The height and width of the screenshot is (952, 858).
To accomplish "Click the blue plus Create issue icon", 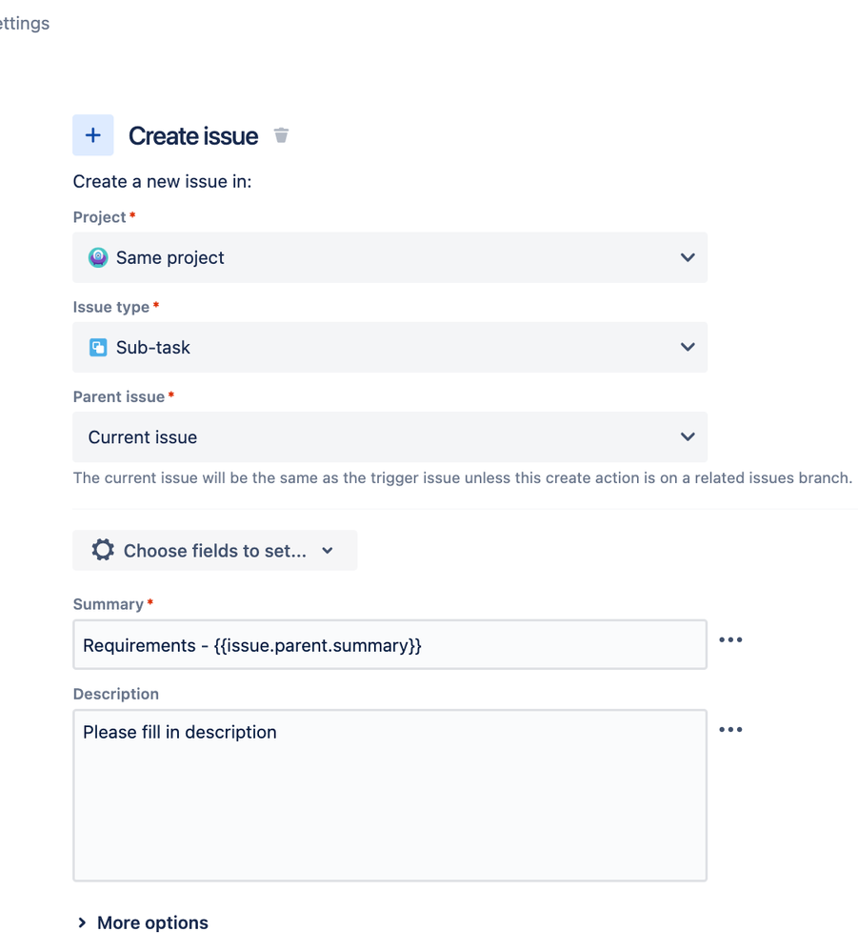I will pos(92,134).
